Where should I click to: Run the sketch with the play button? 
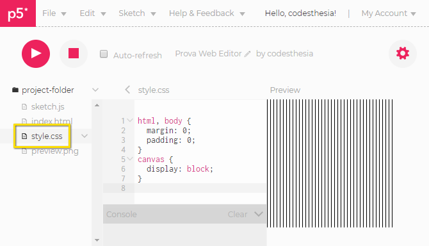[x=36, y=54]
